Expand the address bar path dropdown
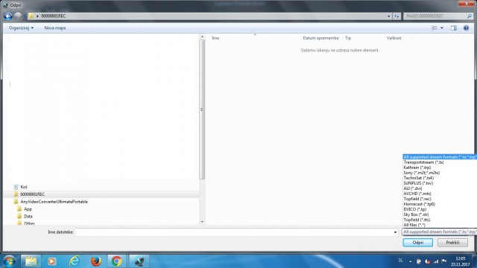 388,16
